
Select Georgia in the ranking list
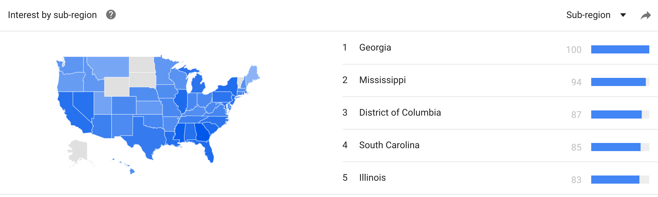[x=375, y=47]
